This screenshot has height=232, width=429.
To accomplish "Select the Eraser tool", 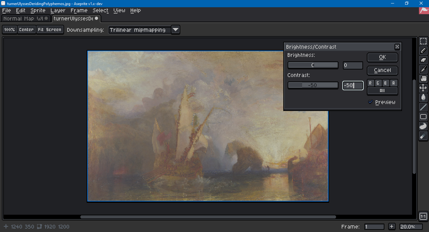I will click(x=423, y=60).
